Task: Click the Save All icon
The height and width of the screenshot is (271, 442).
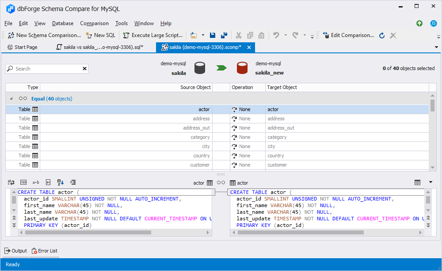Action: tap(224, 35)
